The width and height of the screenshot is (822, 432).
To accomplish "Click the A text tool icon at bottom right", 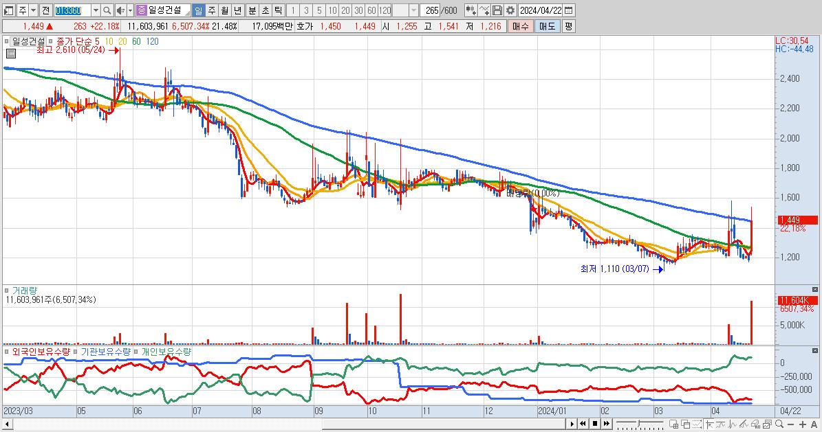I will (814, 424).
